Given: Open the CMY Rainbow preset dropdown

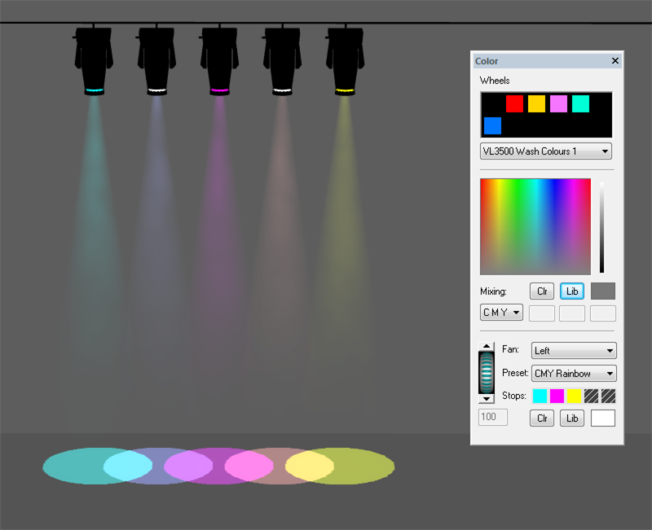Looking at the screenshot, I should 574,374.
